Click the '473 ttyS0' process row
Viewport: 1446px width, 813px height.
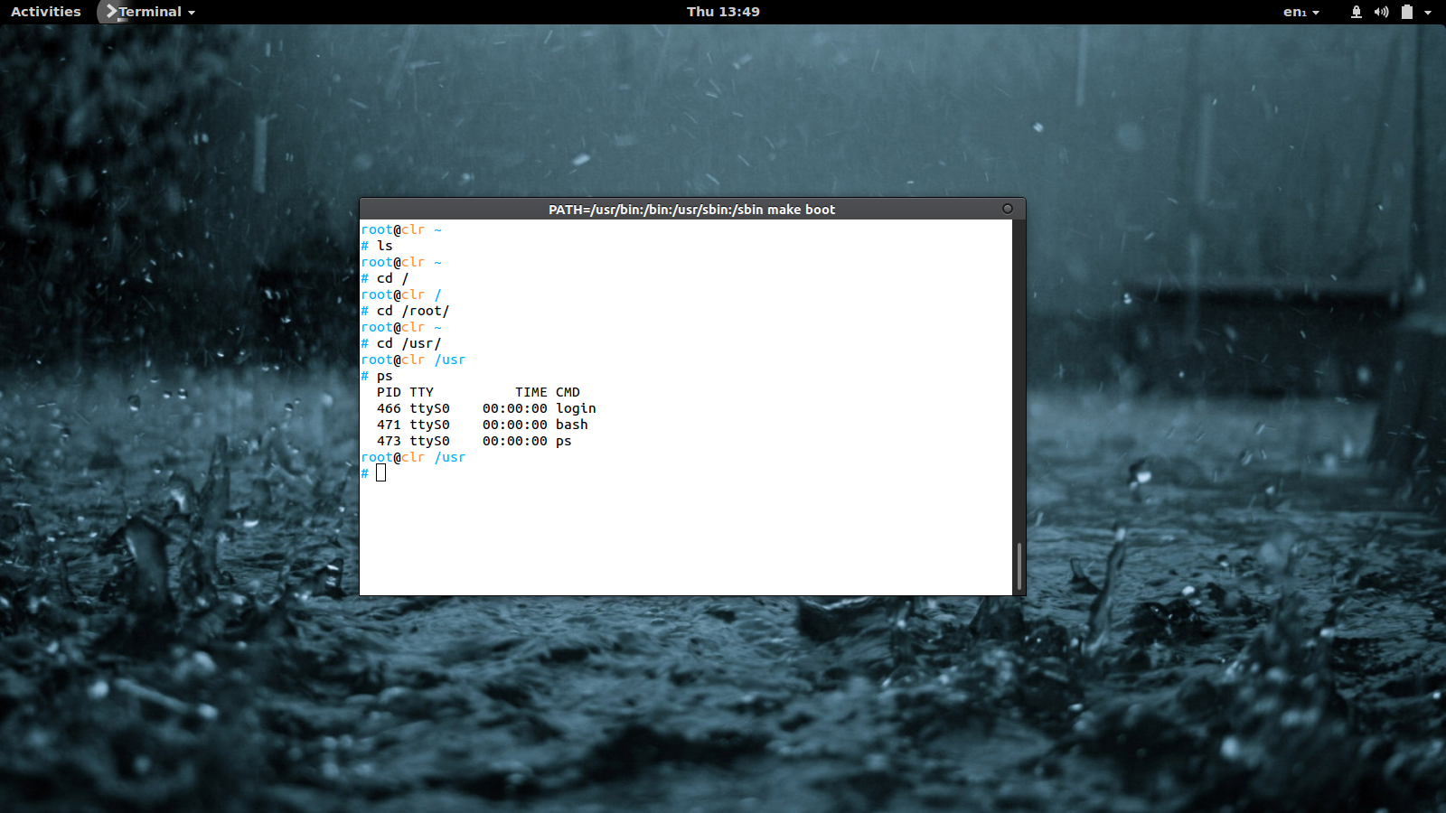pos(474,441)
